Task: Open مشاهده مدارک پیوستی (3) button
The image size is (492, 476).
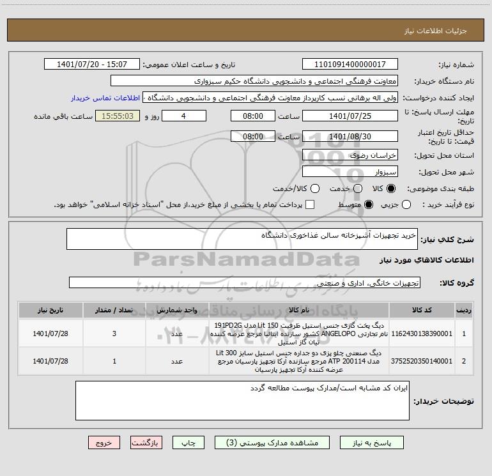Action: [272, 443]
